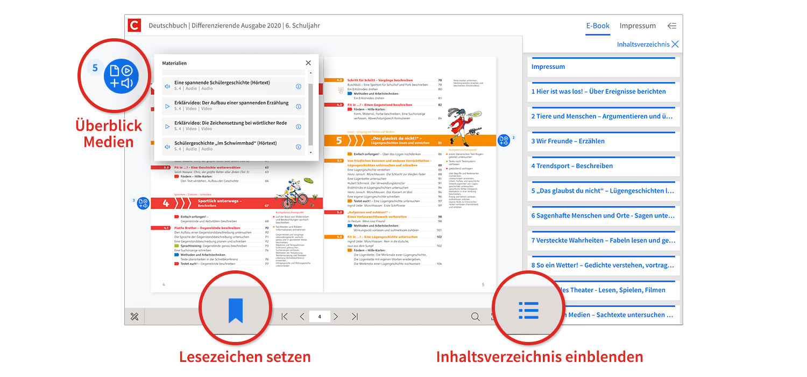Click the bookmark icon to set a Lesezeichen
This screenshot has height=377, width=807.
click(x=236, y=310)
